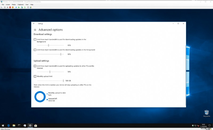The height and width of the screenshot is (130, 213).
Task: Click the Home icon beside Advanced options
Action: [x=35, y=30]
